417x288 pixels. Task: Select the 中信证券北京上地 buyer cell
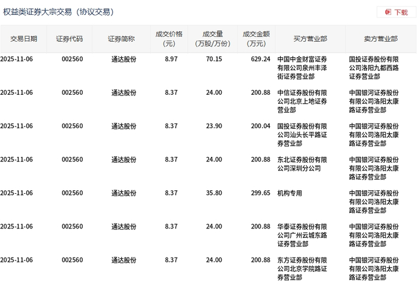pyautogui.click(x=302, y=101)
